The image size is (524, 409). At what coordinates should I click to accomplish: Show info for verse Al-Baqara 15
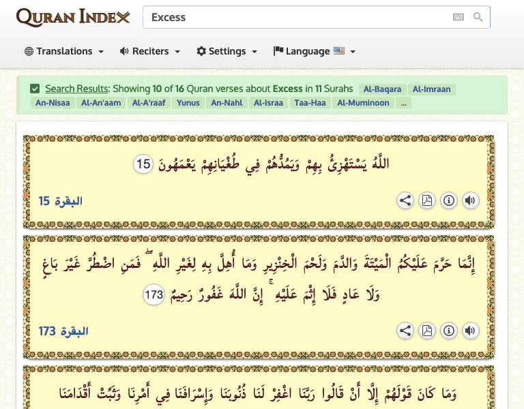(448, 200)
